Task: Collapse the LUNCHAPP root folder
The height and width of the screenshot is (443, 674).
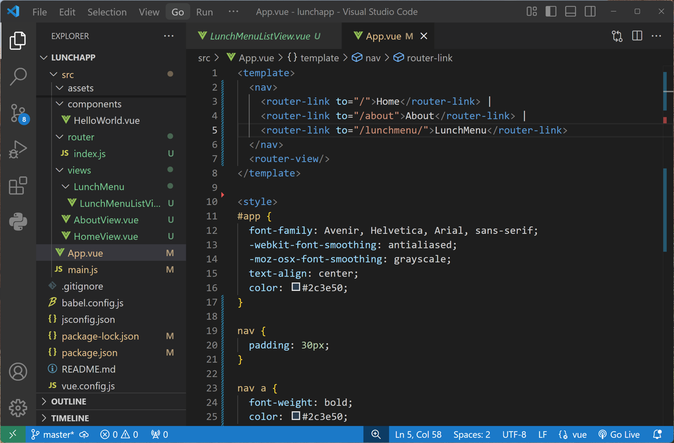Action: coord(112,58)
